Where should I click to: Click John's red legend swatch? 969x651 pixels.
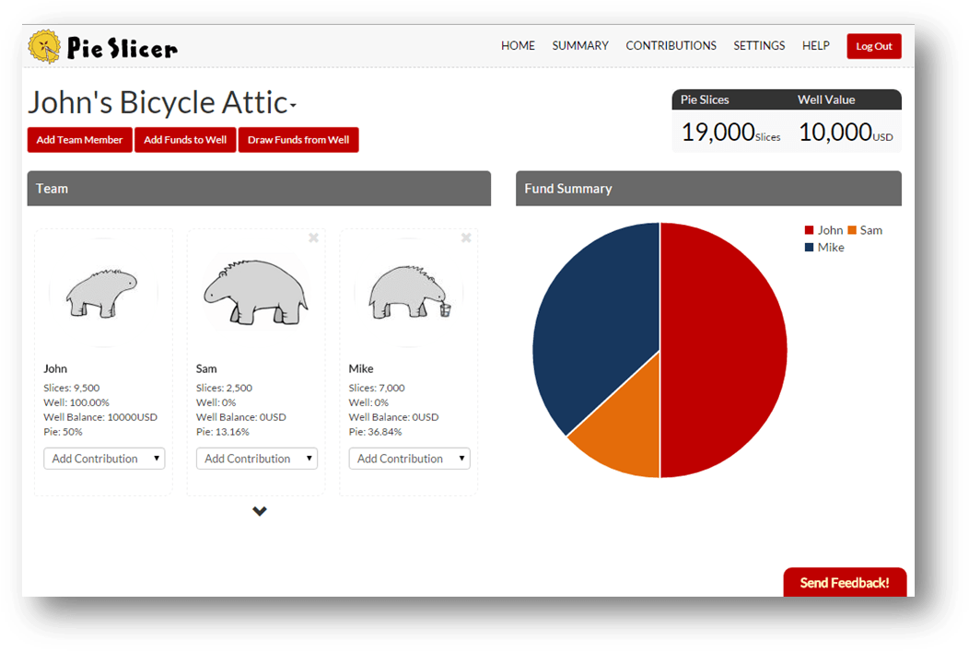pyautogui.click(x=809, y=230)
